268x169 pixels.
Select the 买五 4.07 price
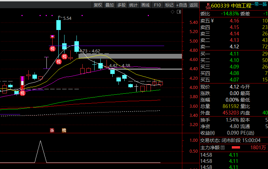point(234,80)
